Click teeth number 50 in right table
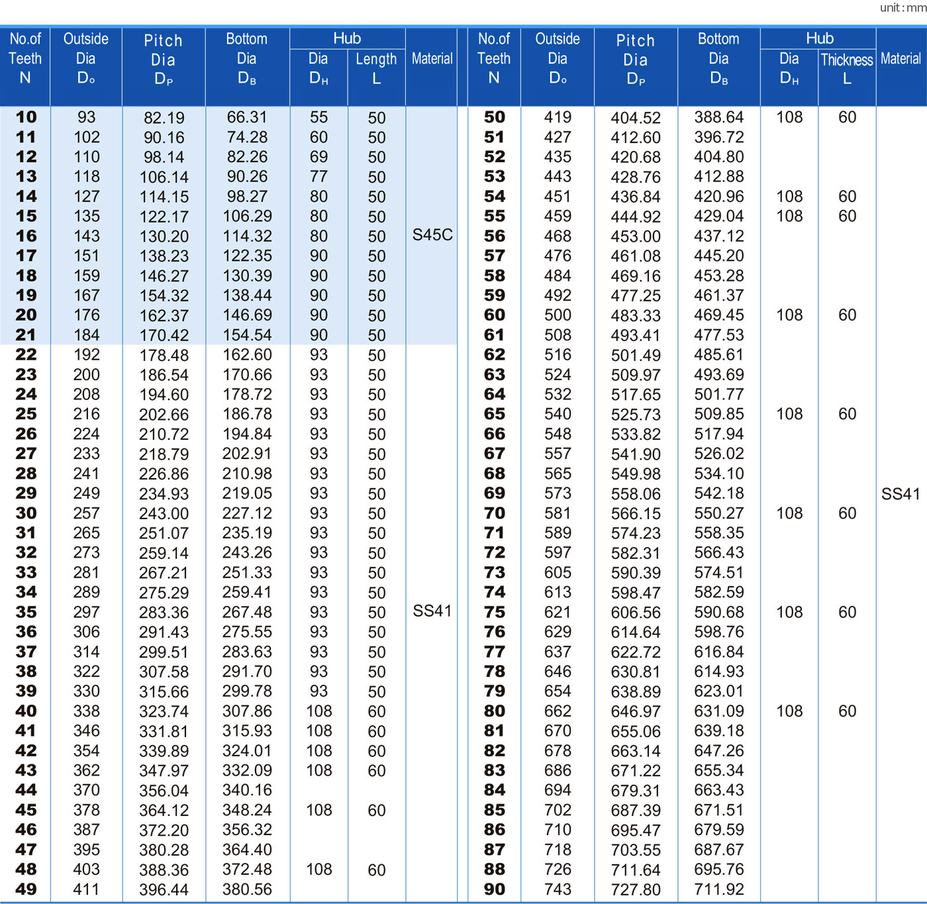 pos(495,117)
